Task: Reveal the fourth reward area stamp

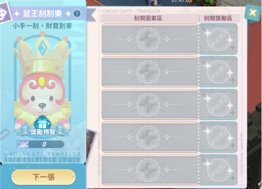Action: pyautogui.click(x=218, y=137)
